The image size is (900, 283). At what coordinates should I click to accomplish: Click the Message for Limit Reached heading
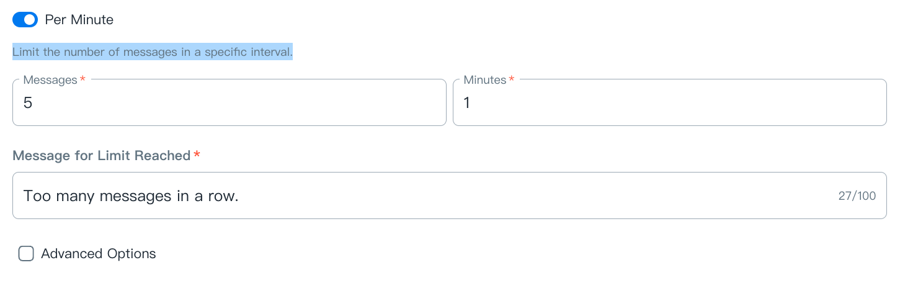click(x=101, y=156)
